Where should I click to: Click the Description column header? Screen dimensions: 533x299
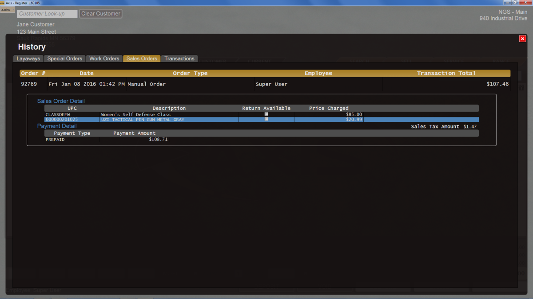coord(169,108)
